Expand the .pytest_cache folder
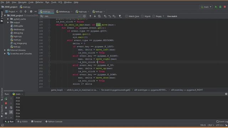Screen dimensions: 228x128 pos(8,19)
